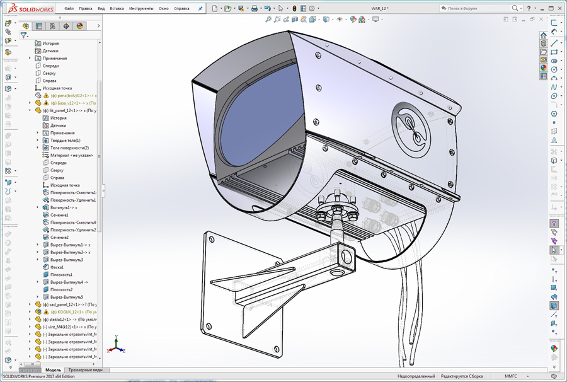
Task: Click the Help question mark button
Action: point(529,8)
